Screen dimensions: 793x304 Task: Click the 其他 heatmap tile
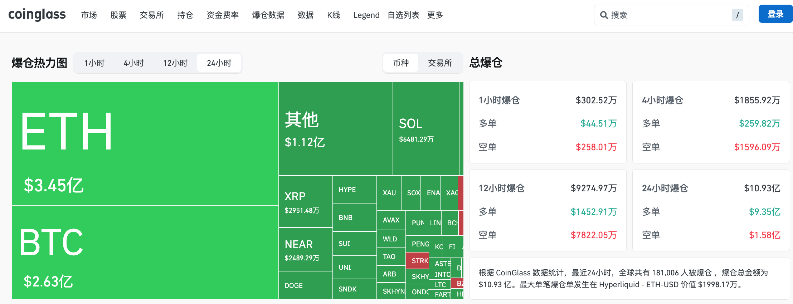336,129
